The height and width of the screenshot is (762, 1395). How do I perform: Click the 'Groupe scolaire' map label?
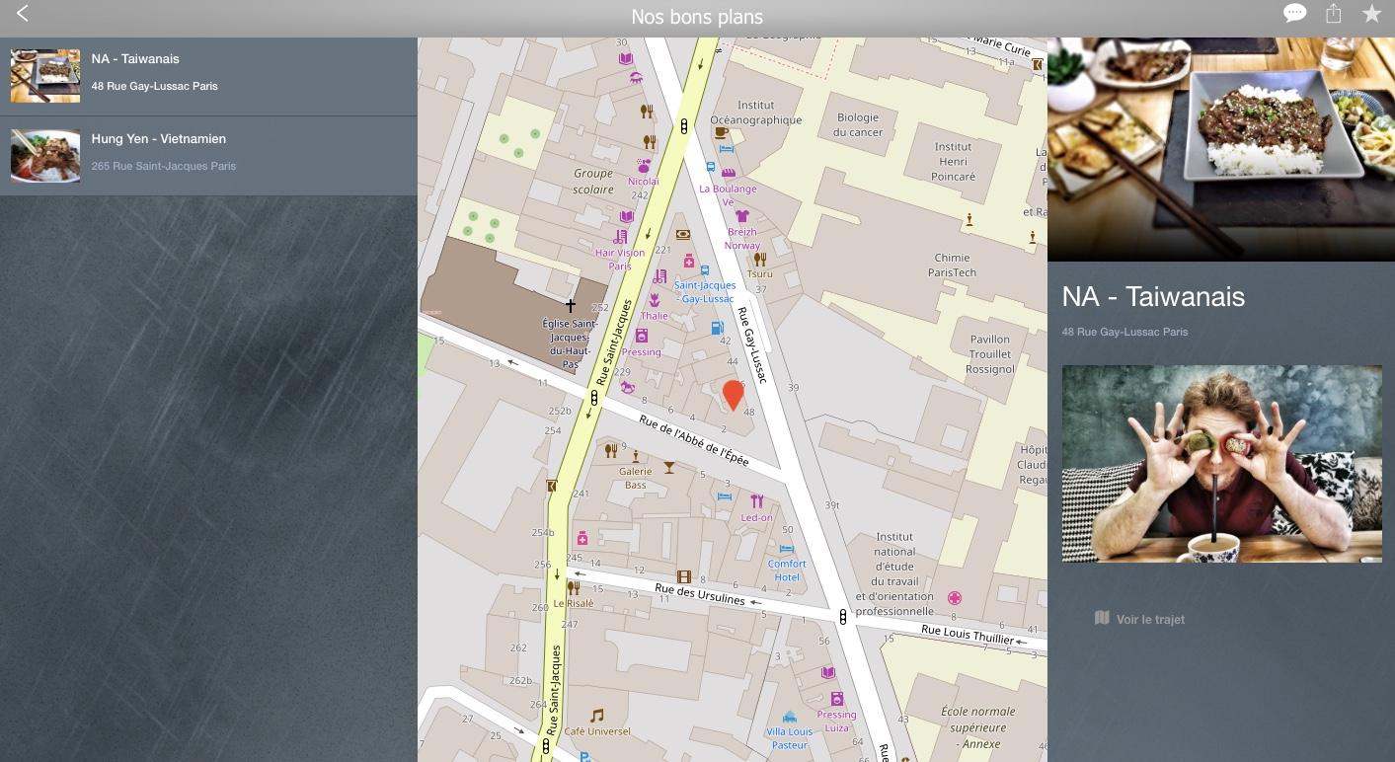point(593,181)
